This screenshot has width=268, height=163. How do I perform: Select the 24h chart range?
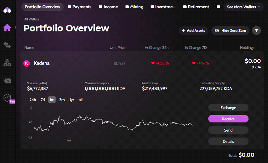click(33, 100)
